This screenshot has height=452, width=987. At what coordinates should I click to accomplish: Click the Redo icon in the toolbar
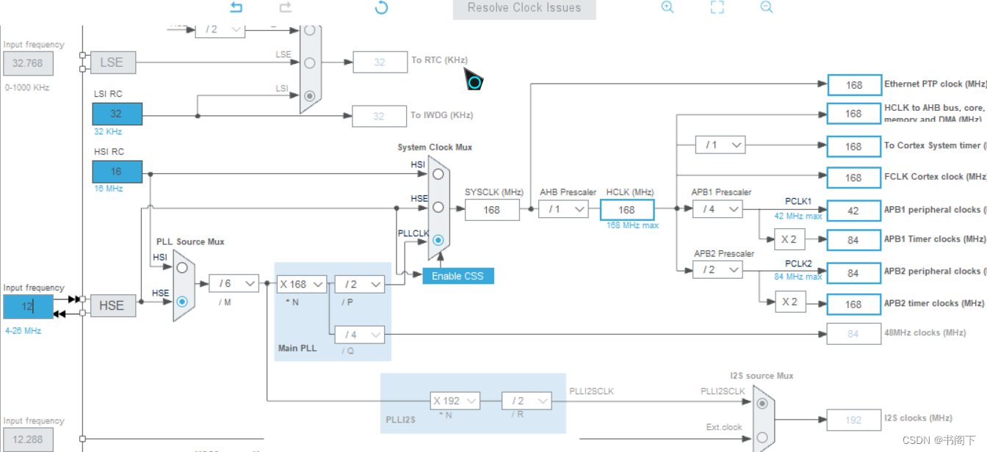coord(285,7)
